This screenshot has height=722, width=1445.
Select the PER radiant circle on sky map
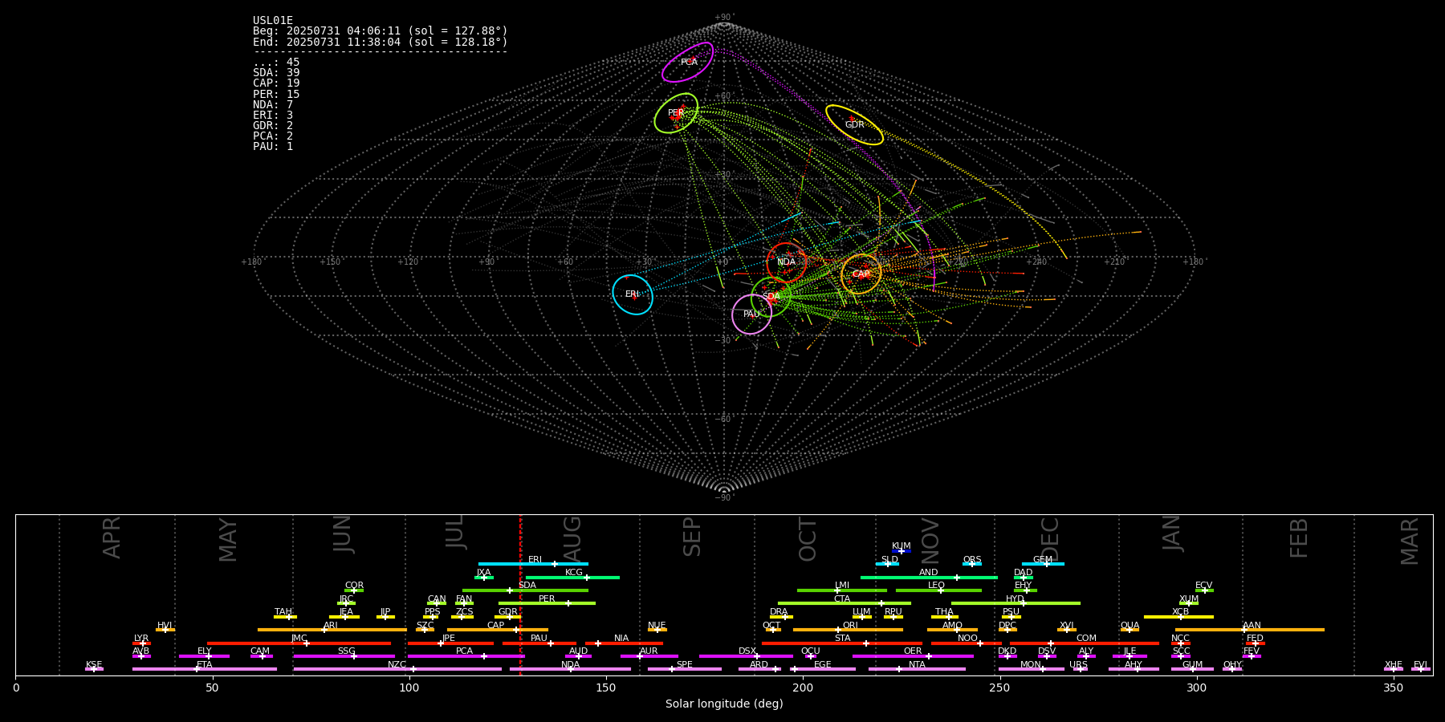(676, 113)
